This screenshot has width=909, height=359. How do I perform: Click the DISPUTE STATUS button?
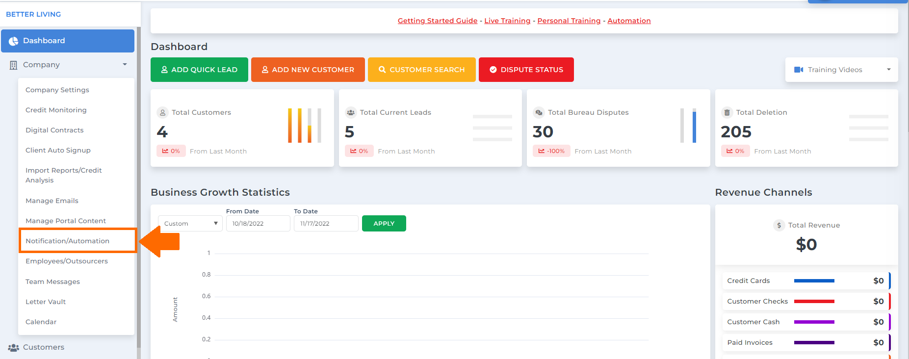(x=526, y=70)
